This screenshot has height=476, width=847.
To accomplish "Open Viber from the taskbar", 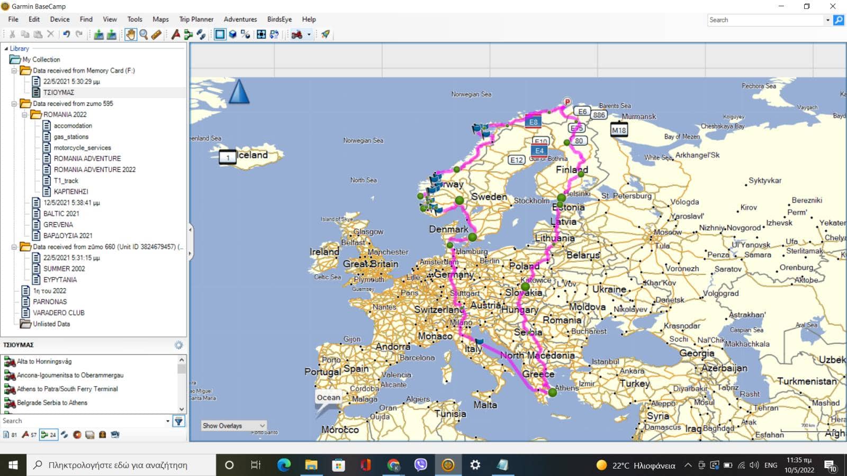I will (x=421, y=465).
